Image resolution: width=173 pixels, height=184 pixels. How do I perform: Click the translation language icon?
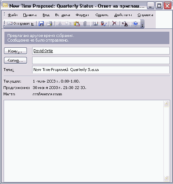pos(125,24)
